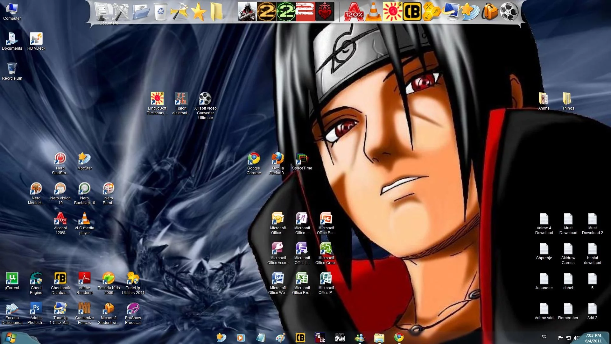The width and height of the screenshot is (611, 344).
Task: Open Nero MediaHome shortcut
Action: 36,193
